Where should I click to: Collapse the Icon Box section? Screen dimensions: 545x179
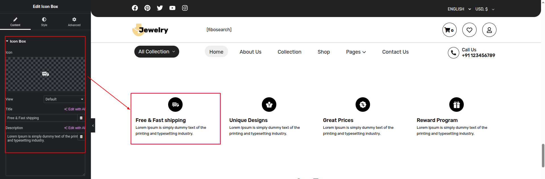click(16, 41)
